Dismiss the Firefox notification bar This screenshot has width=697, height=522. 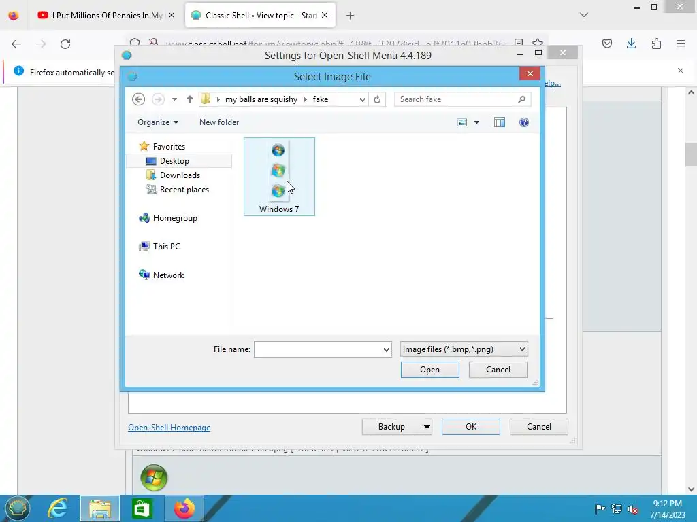(681, 71)
